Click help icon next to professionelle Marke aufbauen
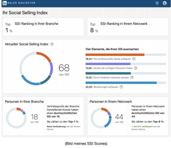171x148 pixels. pos(134,59)
